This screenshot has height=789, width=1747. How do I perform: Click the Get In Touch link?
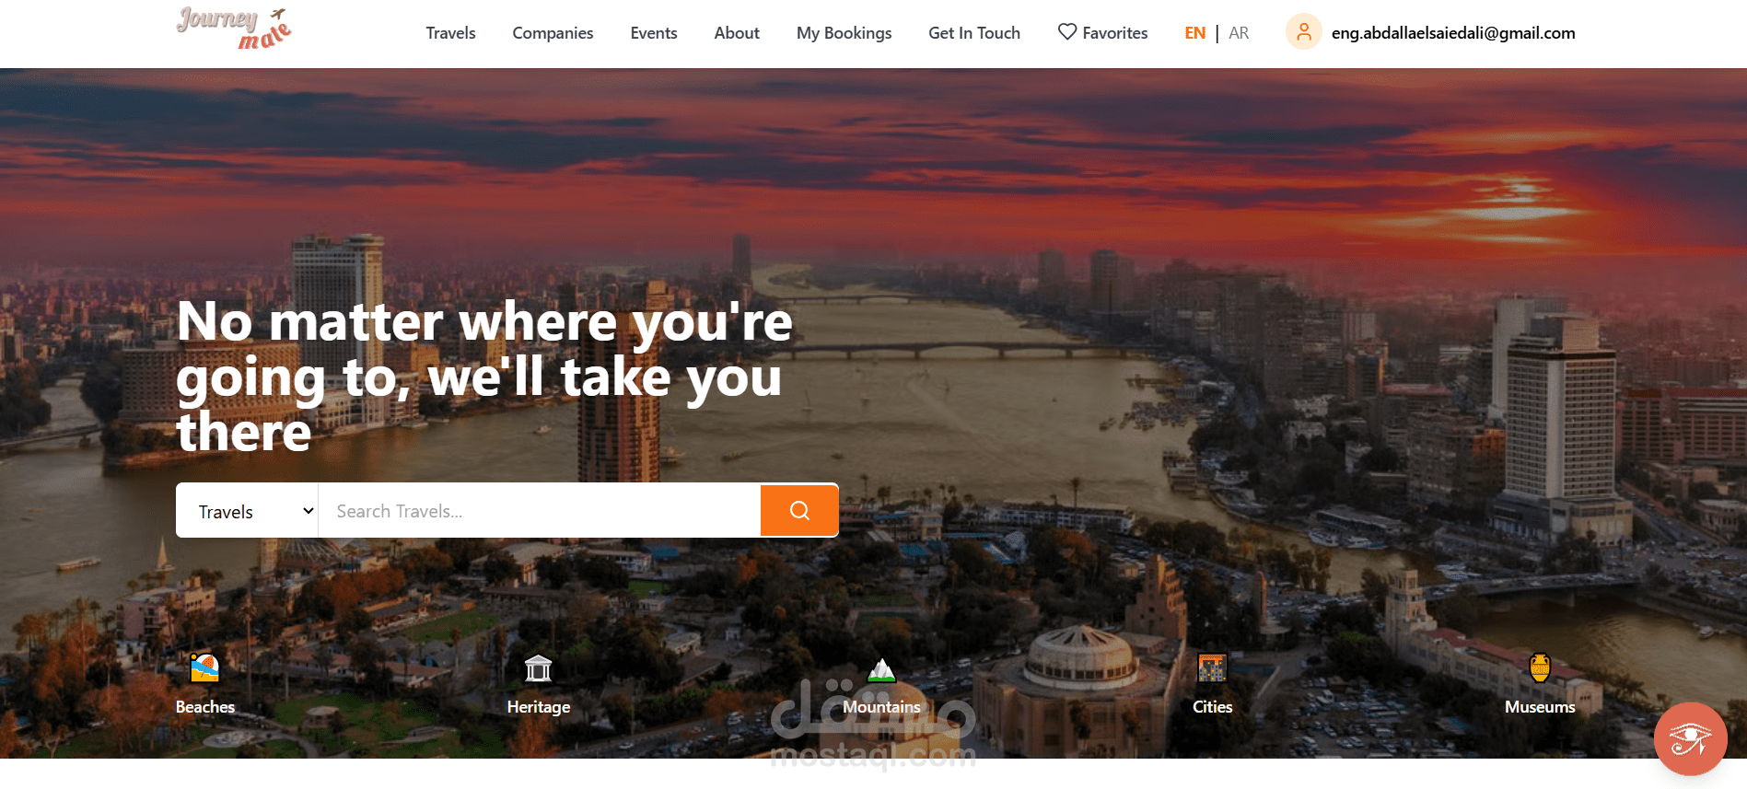point(974,33)
